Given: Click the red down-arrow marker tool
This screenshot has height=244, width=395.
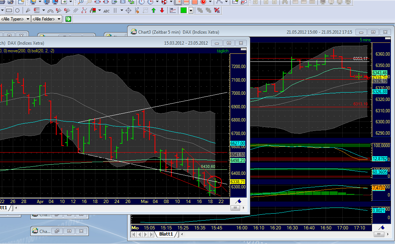Looking at the screenshot, I should (163, 10).
